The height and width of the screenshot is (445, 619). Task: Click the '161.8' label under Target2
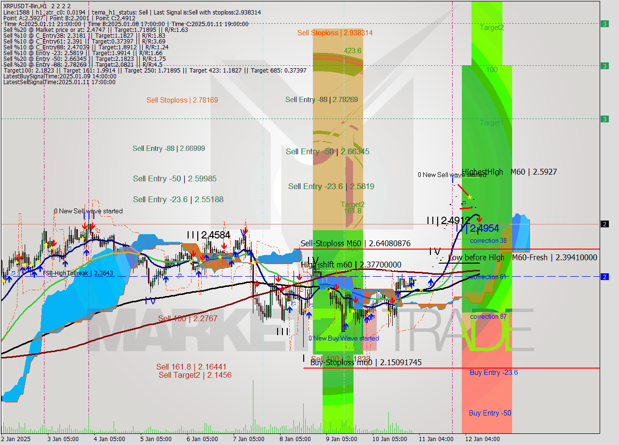click(x=353, y=211)
